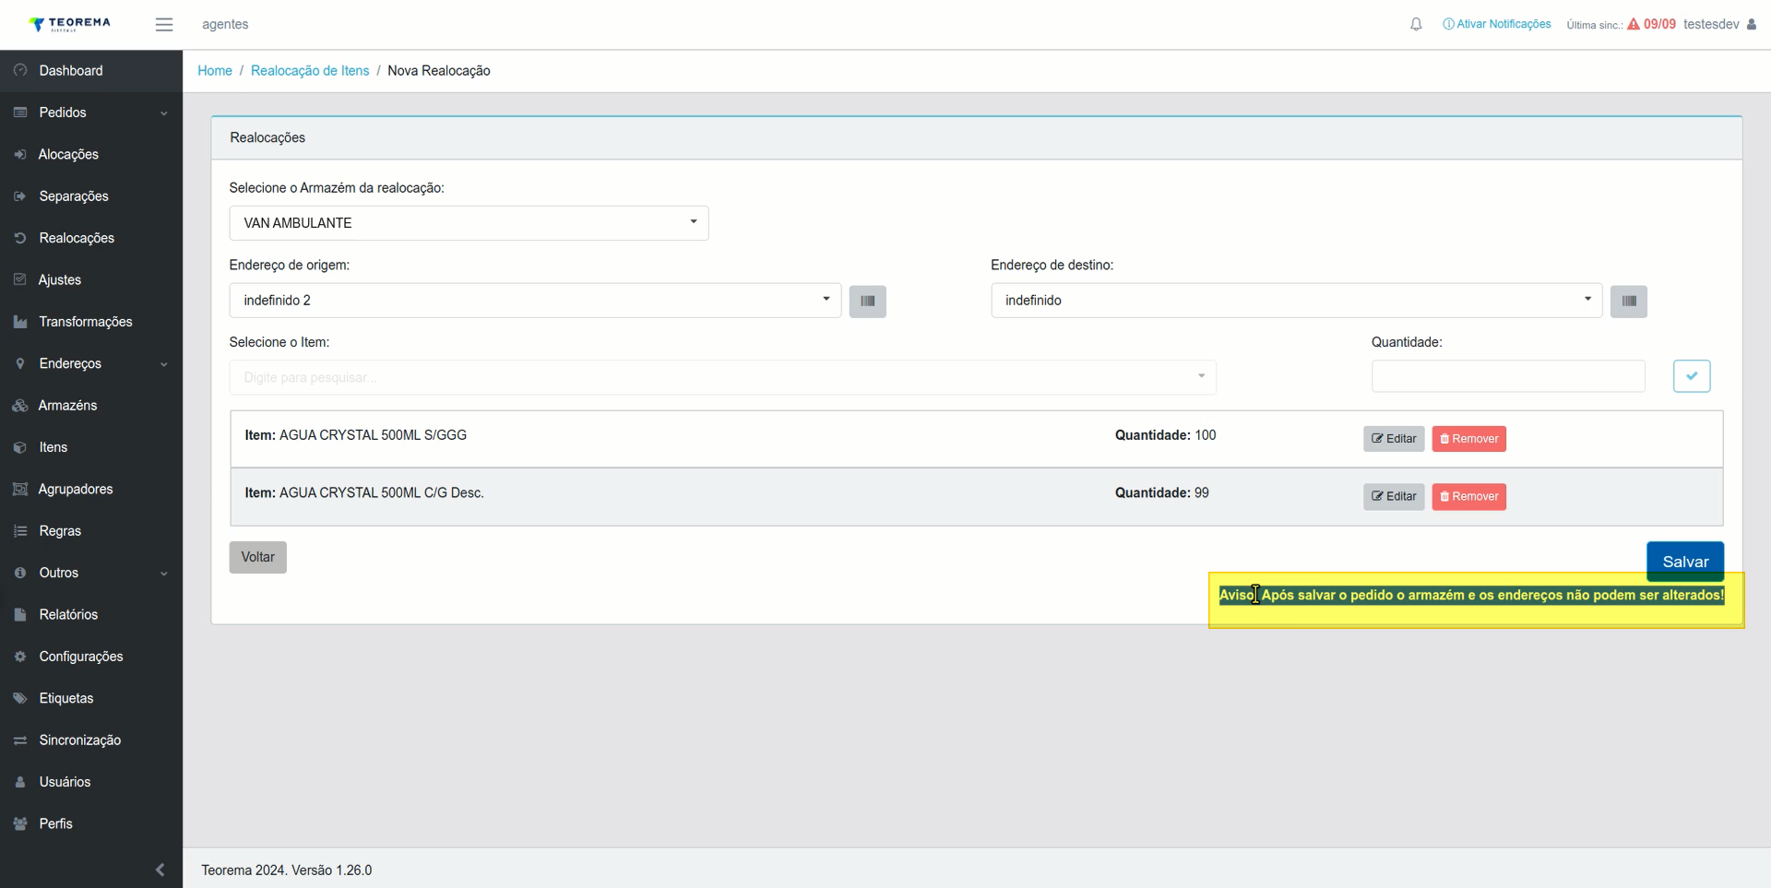Click the Usuários person icon

pyautogui.click(x=20, y=782)
